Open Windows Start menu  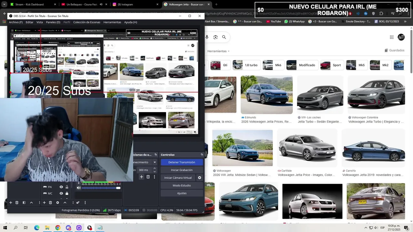pyautogui.click(x=5, y=228)
